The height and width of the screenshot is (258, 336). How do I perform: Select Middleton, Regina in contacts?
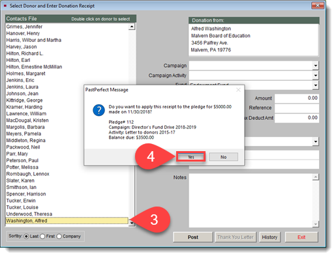pos(26,141)
